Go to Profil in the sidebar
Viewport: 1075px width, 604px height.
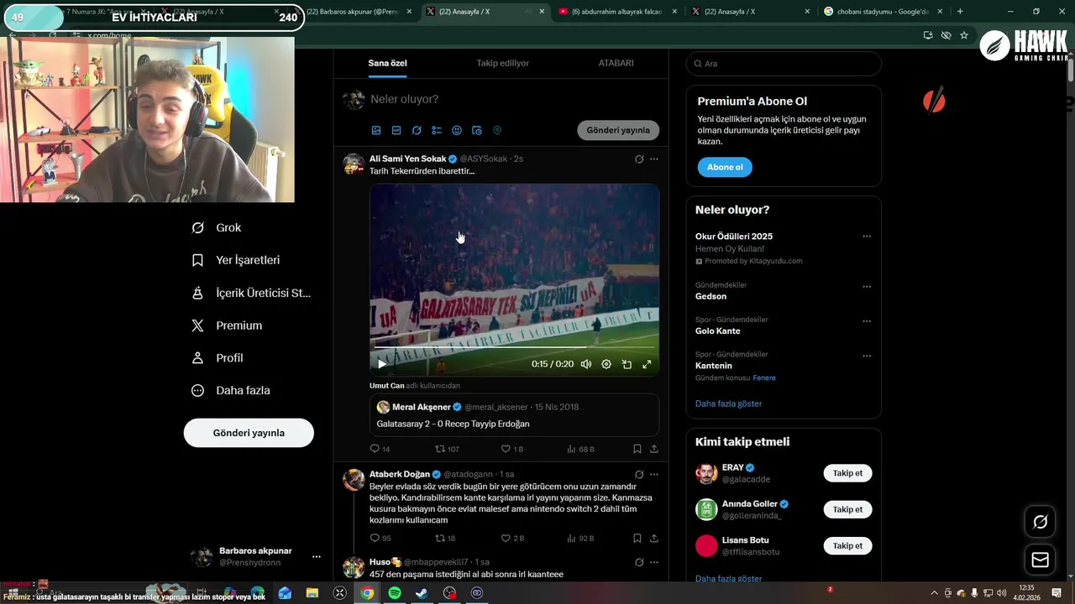pos(218,357)
